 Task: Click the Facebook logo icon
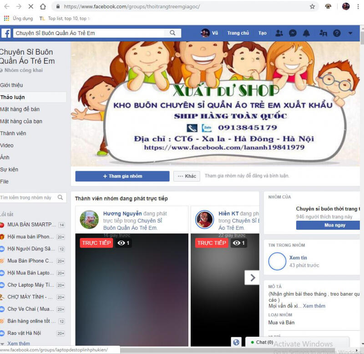click(6, 33)
